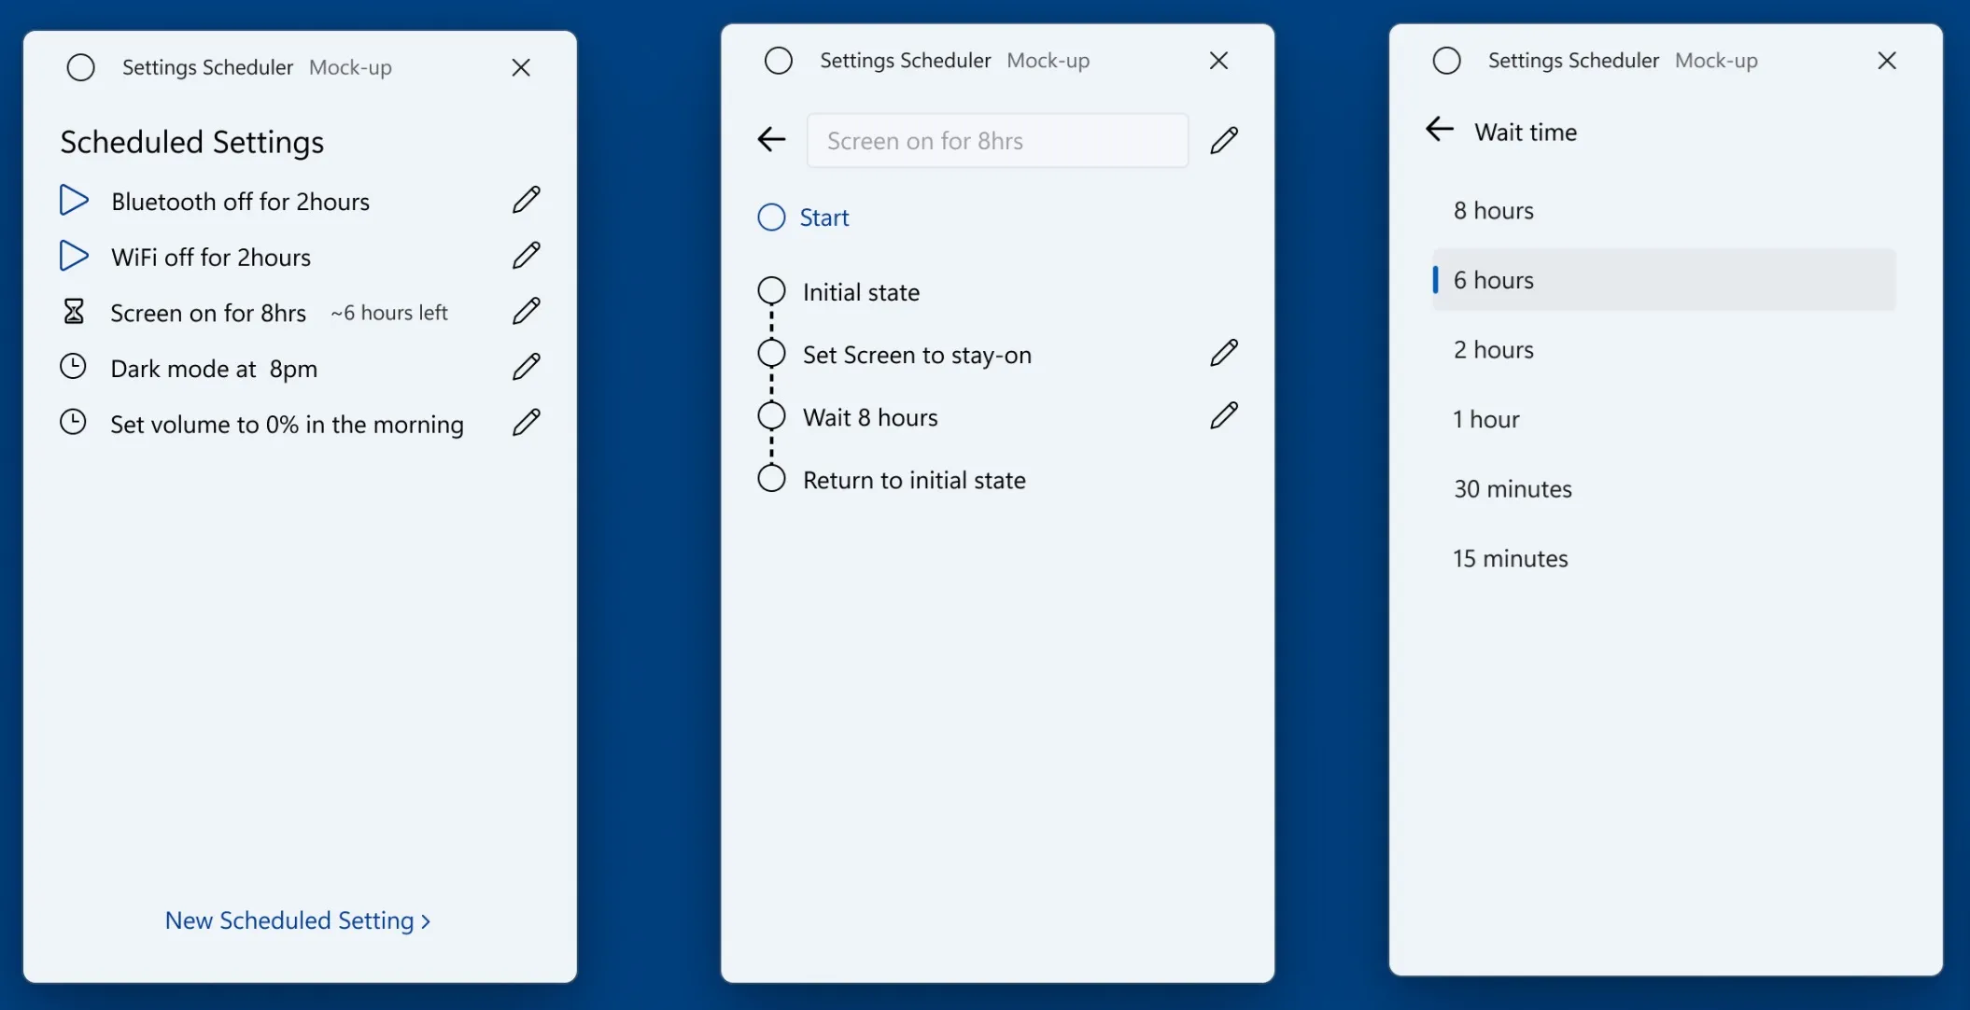The image size is (1970, 1010).
Task: Click the play icon for WiFi off
Action: click(x=74, y=257)
